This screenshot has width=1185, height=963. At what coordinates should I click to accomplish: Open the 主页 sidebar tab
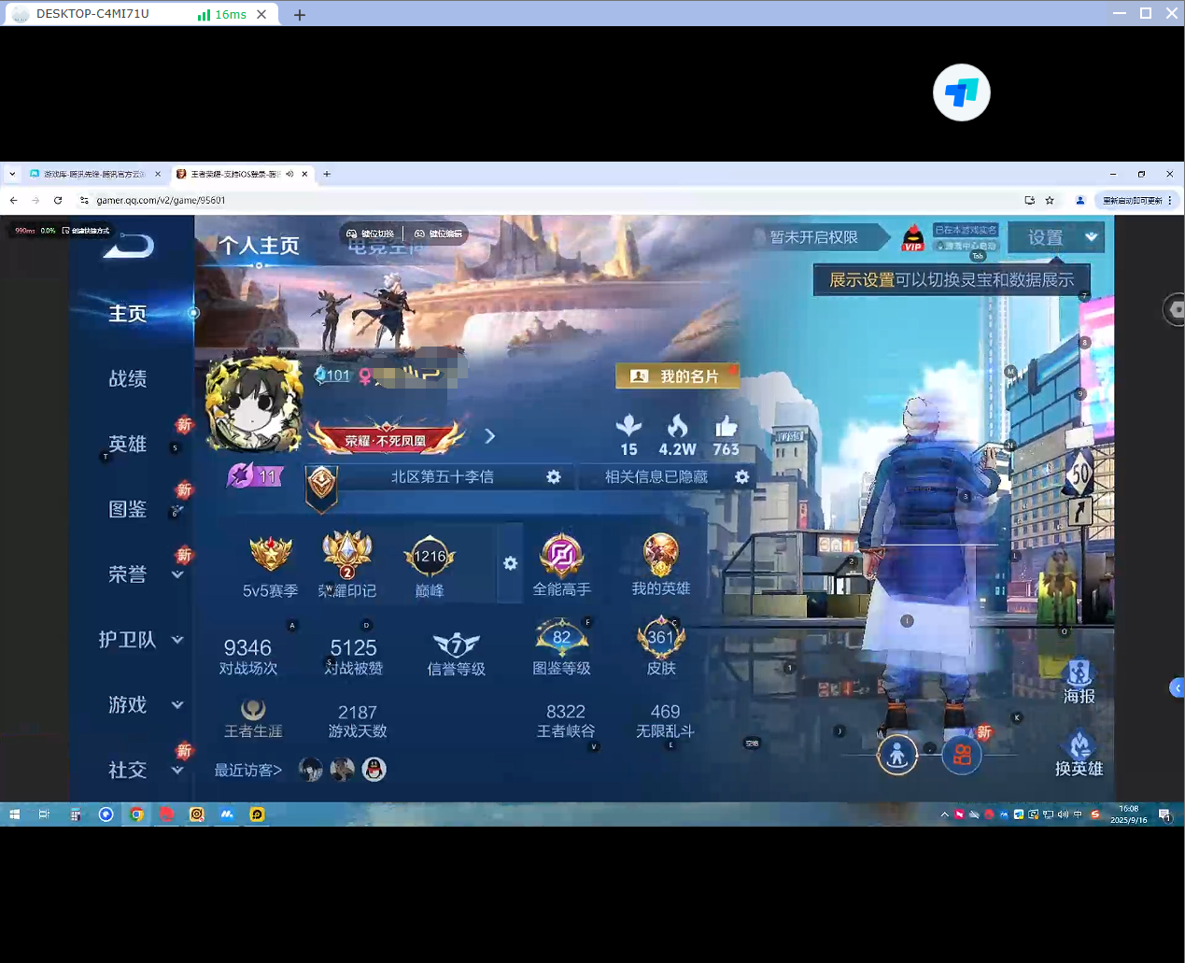[x=128, y=314]
